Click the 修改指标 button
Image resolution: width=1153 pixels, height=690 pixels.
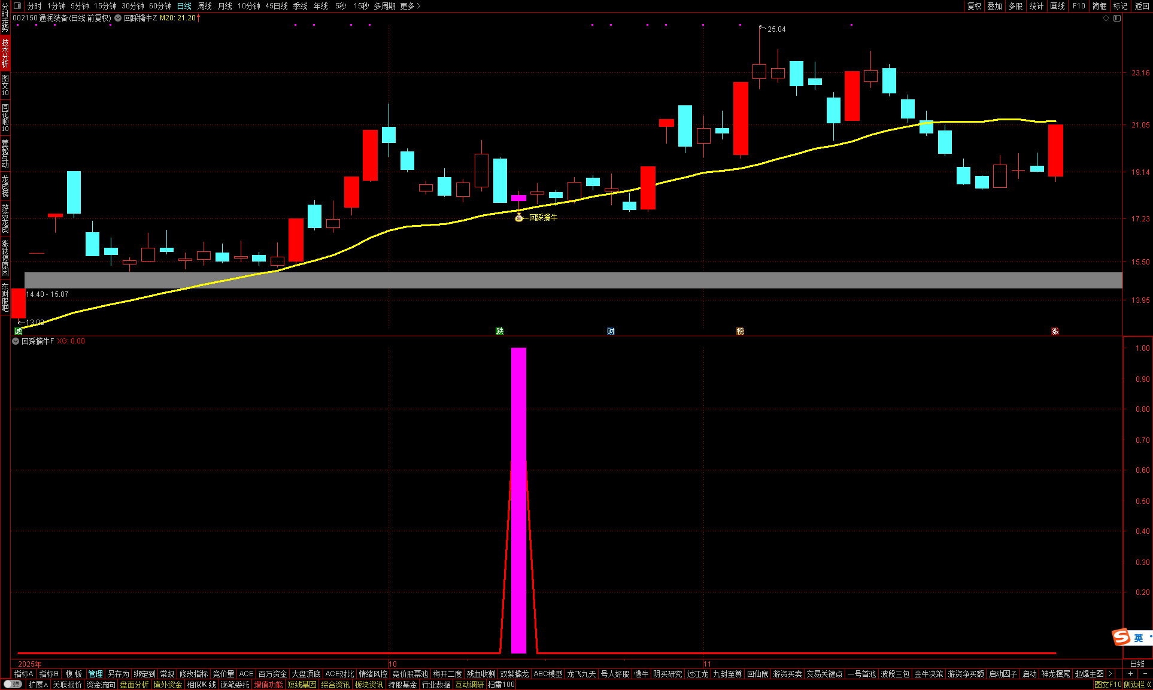[193, 674]
